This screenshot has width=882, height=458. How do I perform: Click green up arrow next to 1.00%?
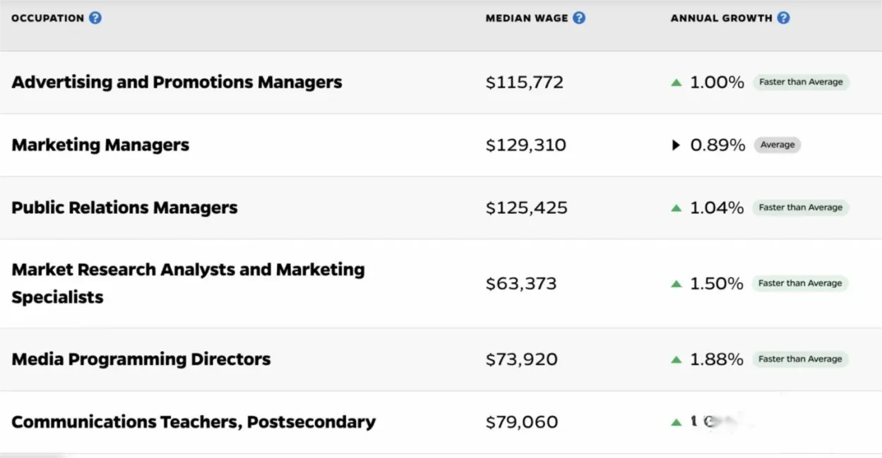[677, 83]
